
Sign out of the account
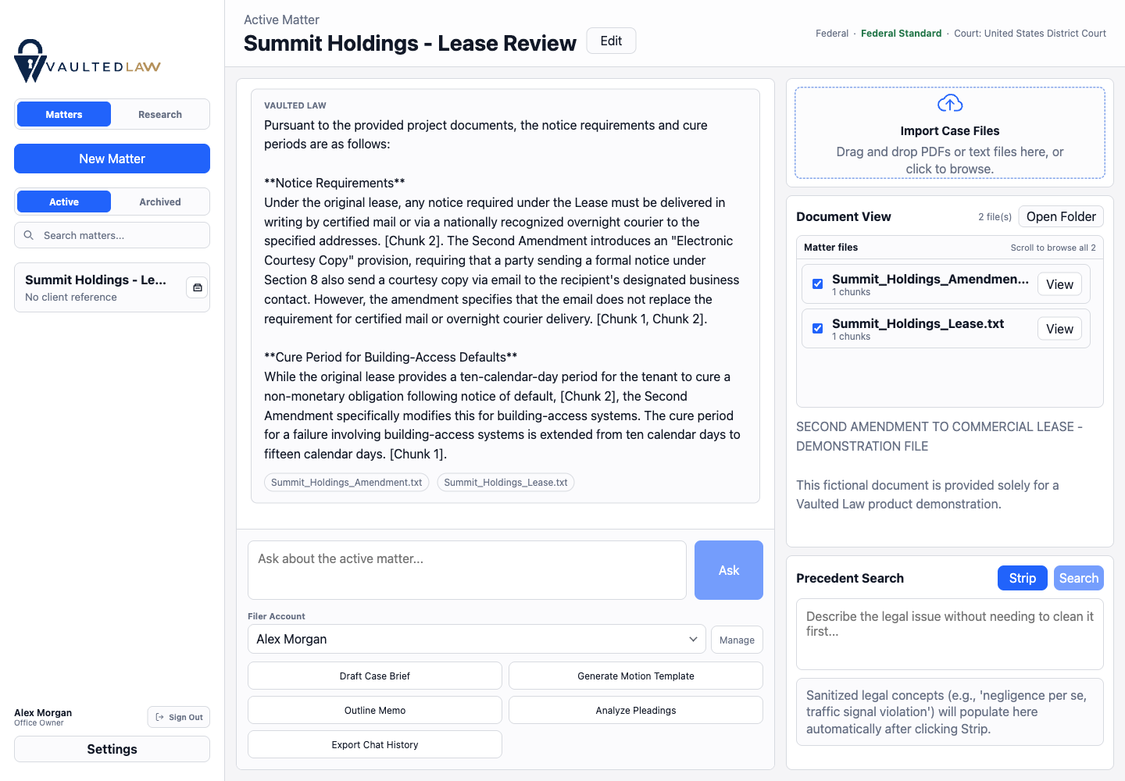179,717
